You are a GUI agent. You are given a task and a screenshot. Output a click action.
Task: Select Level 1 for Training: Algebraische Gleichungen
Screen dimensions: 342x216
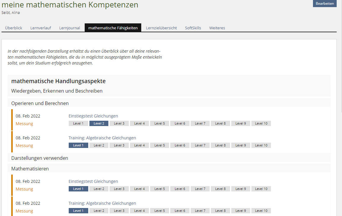point(78,145)
